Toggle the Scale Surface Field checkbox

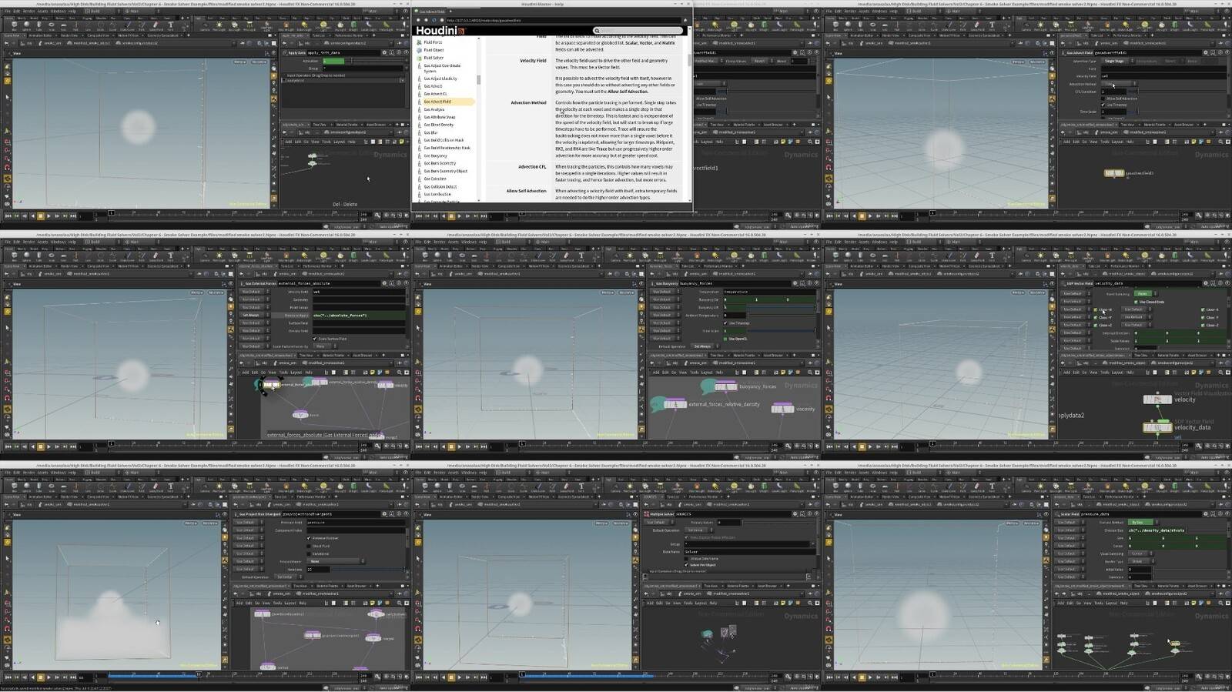pyautogui.click(x=315, y=339)
